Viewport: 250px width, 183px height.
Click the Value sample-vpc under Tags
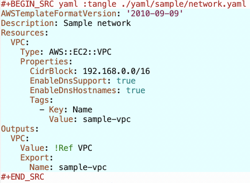107,120
